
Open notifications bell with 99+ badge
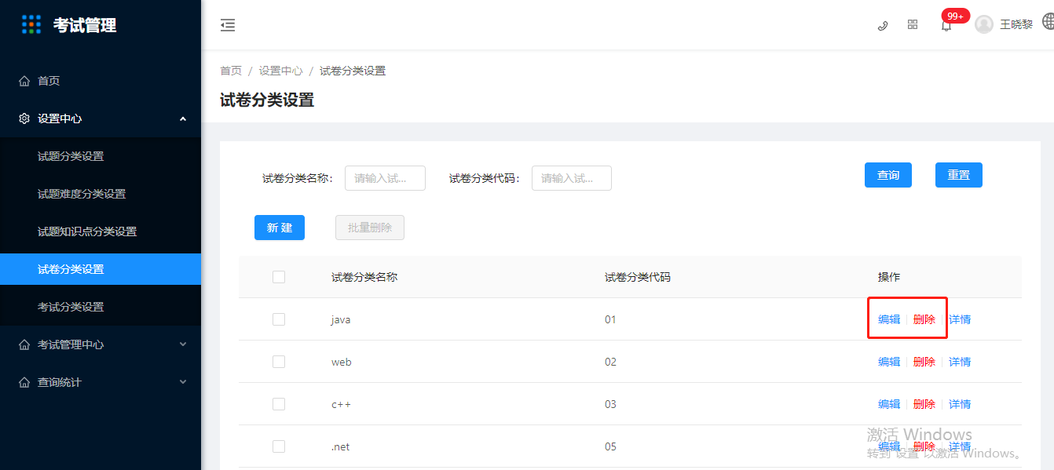(x=946, y=25)
